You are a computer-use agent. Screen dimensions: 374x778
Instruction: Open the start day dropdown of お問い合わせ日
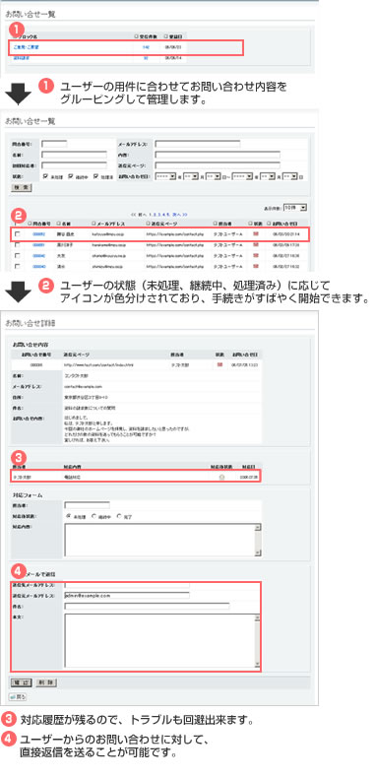[x=213, y=176]
